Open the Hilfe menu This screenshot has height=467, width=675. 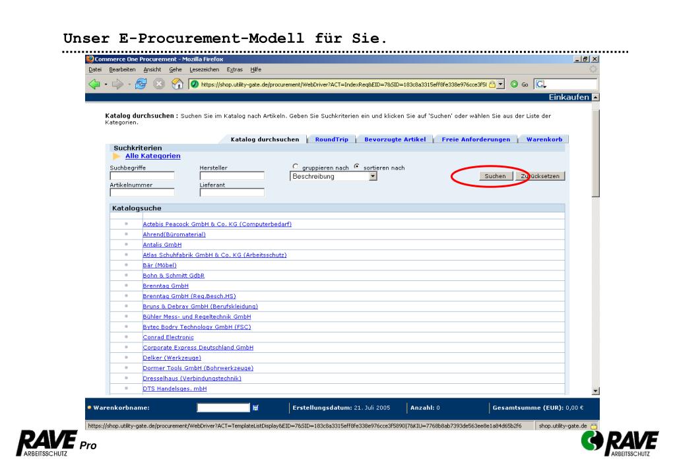[256, 70]
